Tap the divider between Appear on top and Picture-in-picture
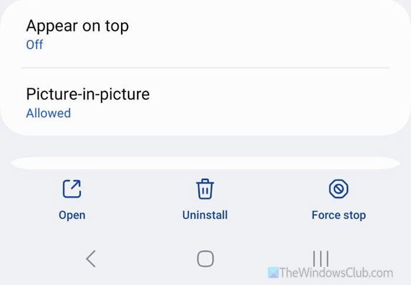 (205, 68)
